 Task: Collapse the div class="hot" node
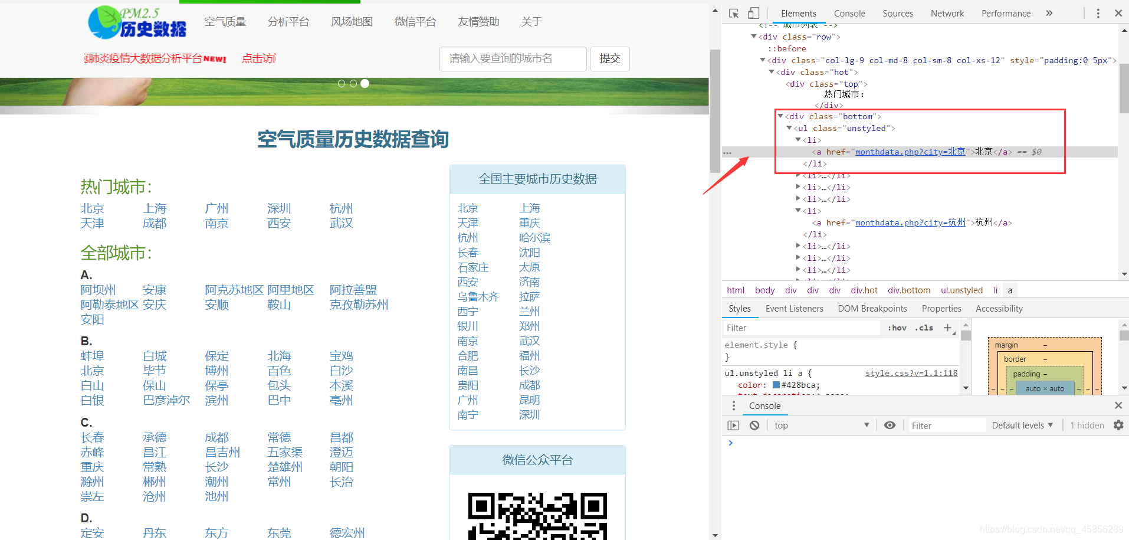click(x=772, y=72)
